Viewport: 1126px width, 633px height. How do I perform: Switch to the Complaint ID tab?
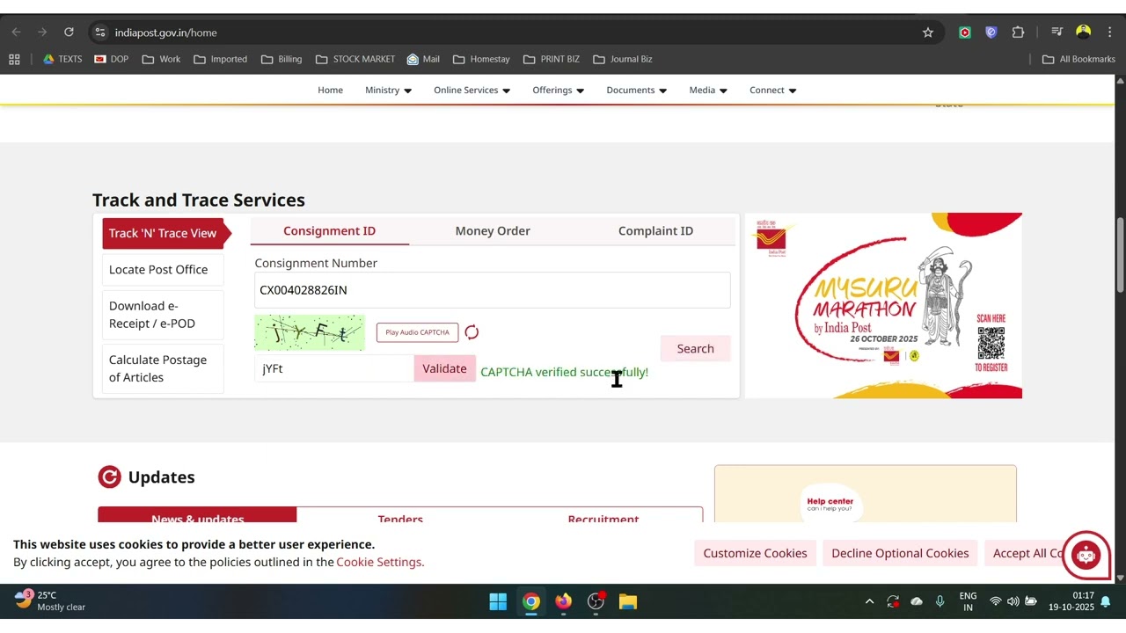coord(655,231)
